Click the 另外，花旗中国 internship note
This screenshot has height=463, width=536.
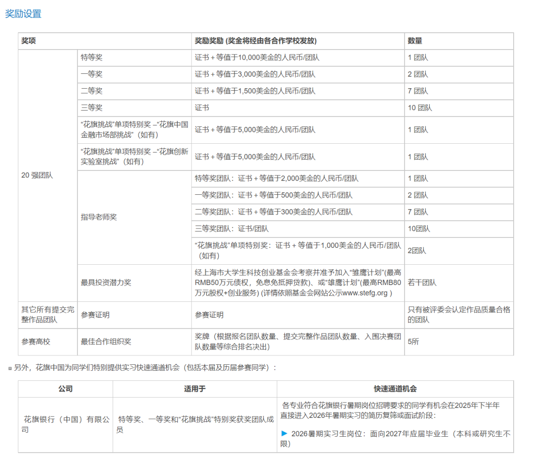(145, 368)
